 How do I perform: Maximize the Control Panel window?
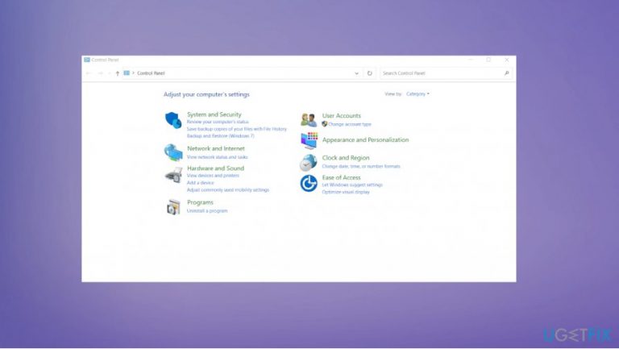[x=488, y=60]
